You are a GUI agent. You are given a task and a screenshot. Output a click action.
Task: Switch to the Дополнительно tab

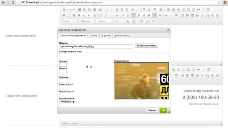pos(122,36)
